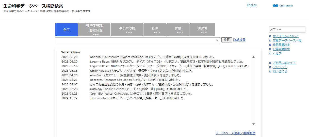This screenshot has width=309, height=137.
Task: Select the 全て tab
Action: [67, 30]
